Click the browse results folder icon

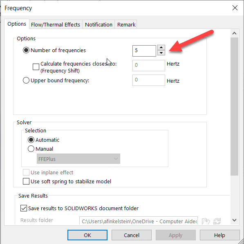click(x=206, y=221)
